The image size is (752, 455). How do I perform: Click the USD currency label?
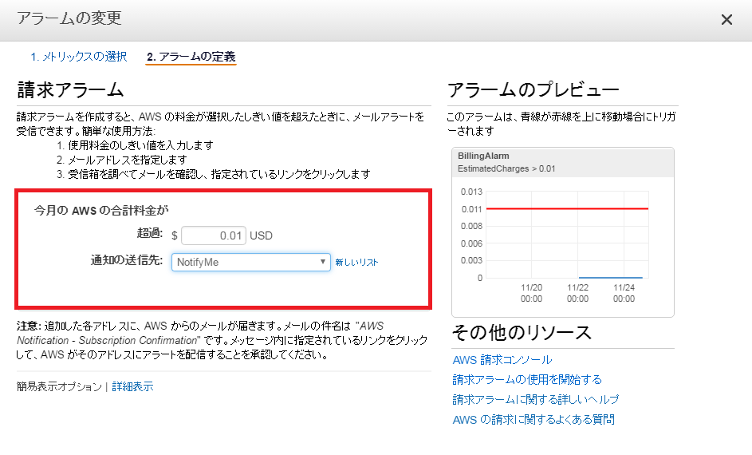click(x=261, y=235)
